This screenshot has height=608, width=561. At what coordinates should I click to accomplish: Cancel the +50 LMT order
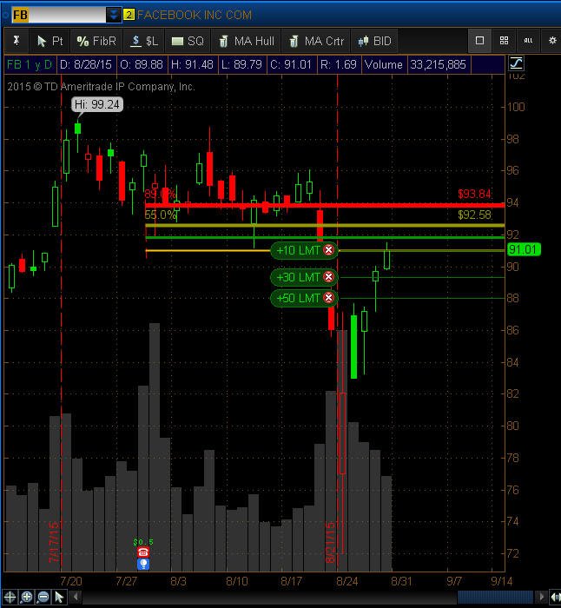tap(328, 298)
